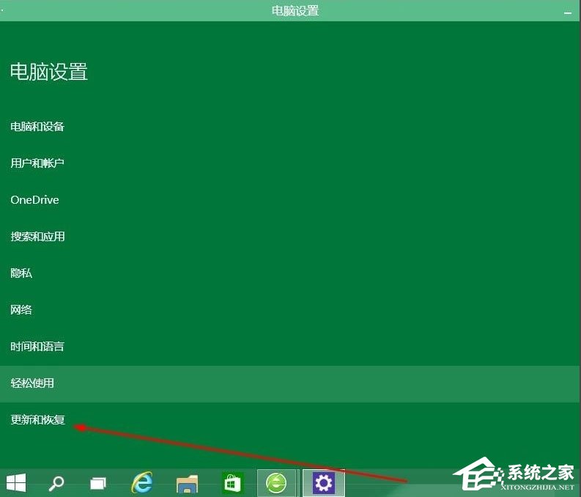This screenshot has width=581, height=497.
Task: Open 电脑和设备 settings category
Action: pos(37,127)
